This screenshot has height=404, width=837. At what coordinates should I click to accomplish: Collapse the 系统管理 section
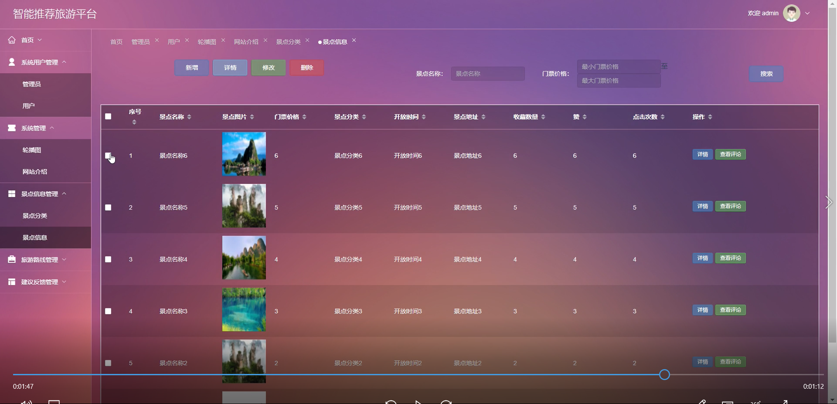click(x=52, y=128)
